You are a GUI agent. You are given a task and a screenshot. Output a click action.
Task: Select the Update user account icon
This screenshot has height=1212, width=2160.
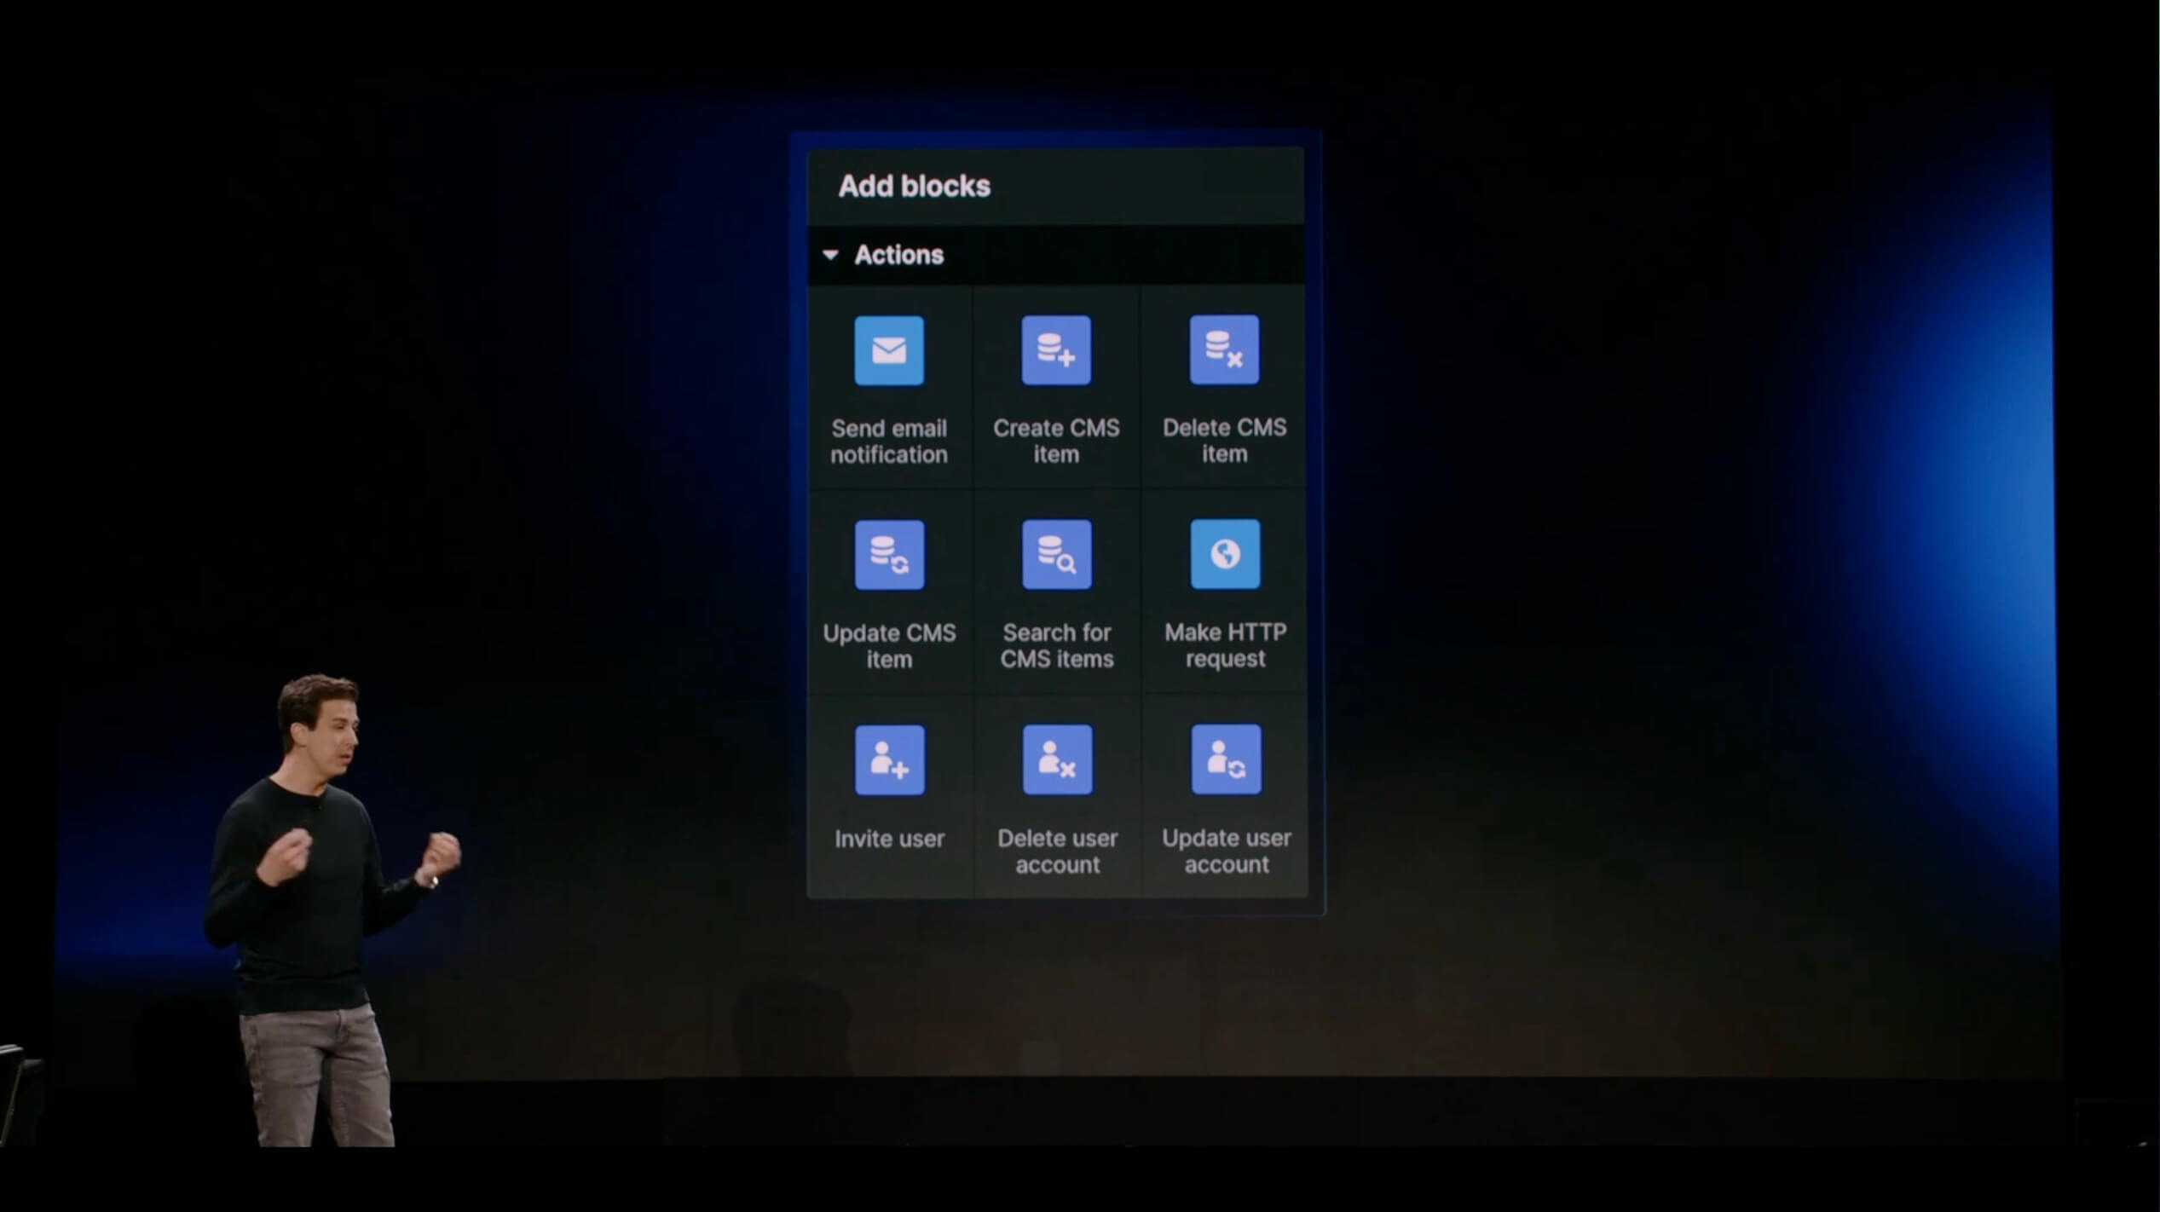pyautogui.click(x=1226, y=759)
